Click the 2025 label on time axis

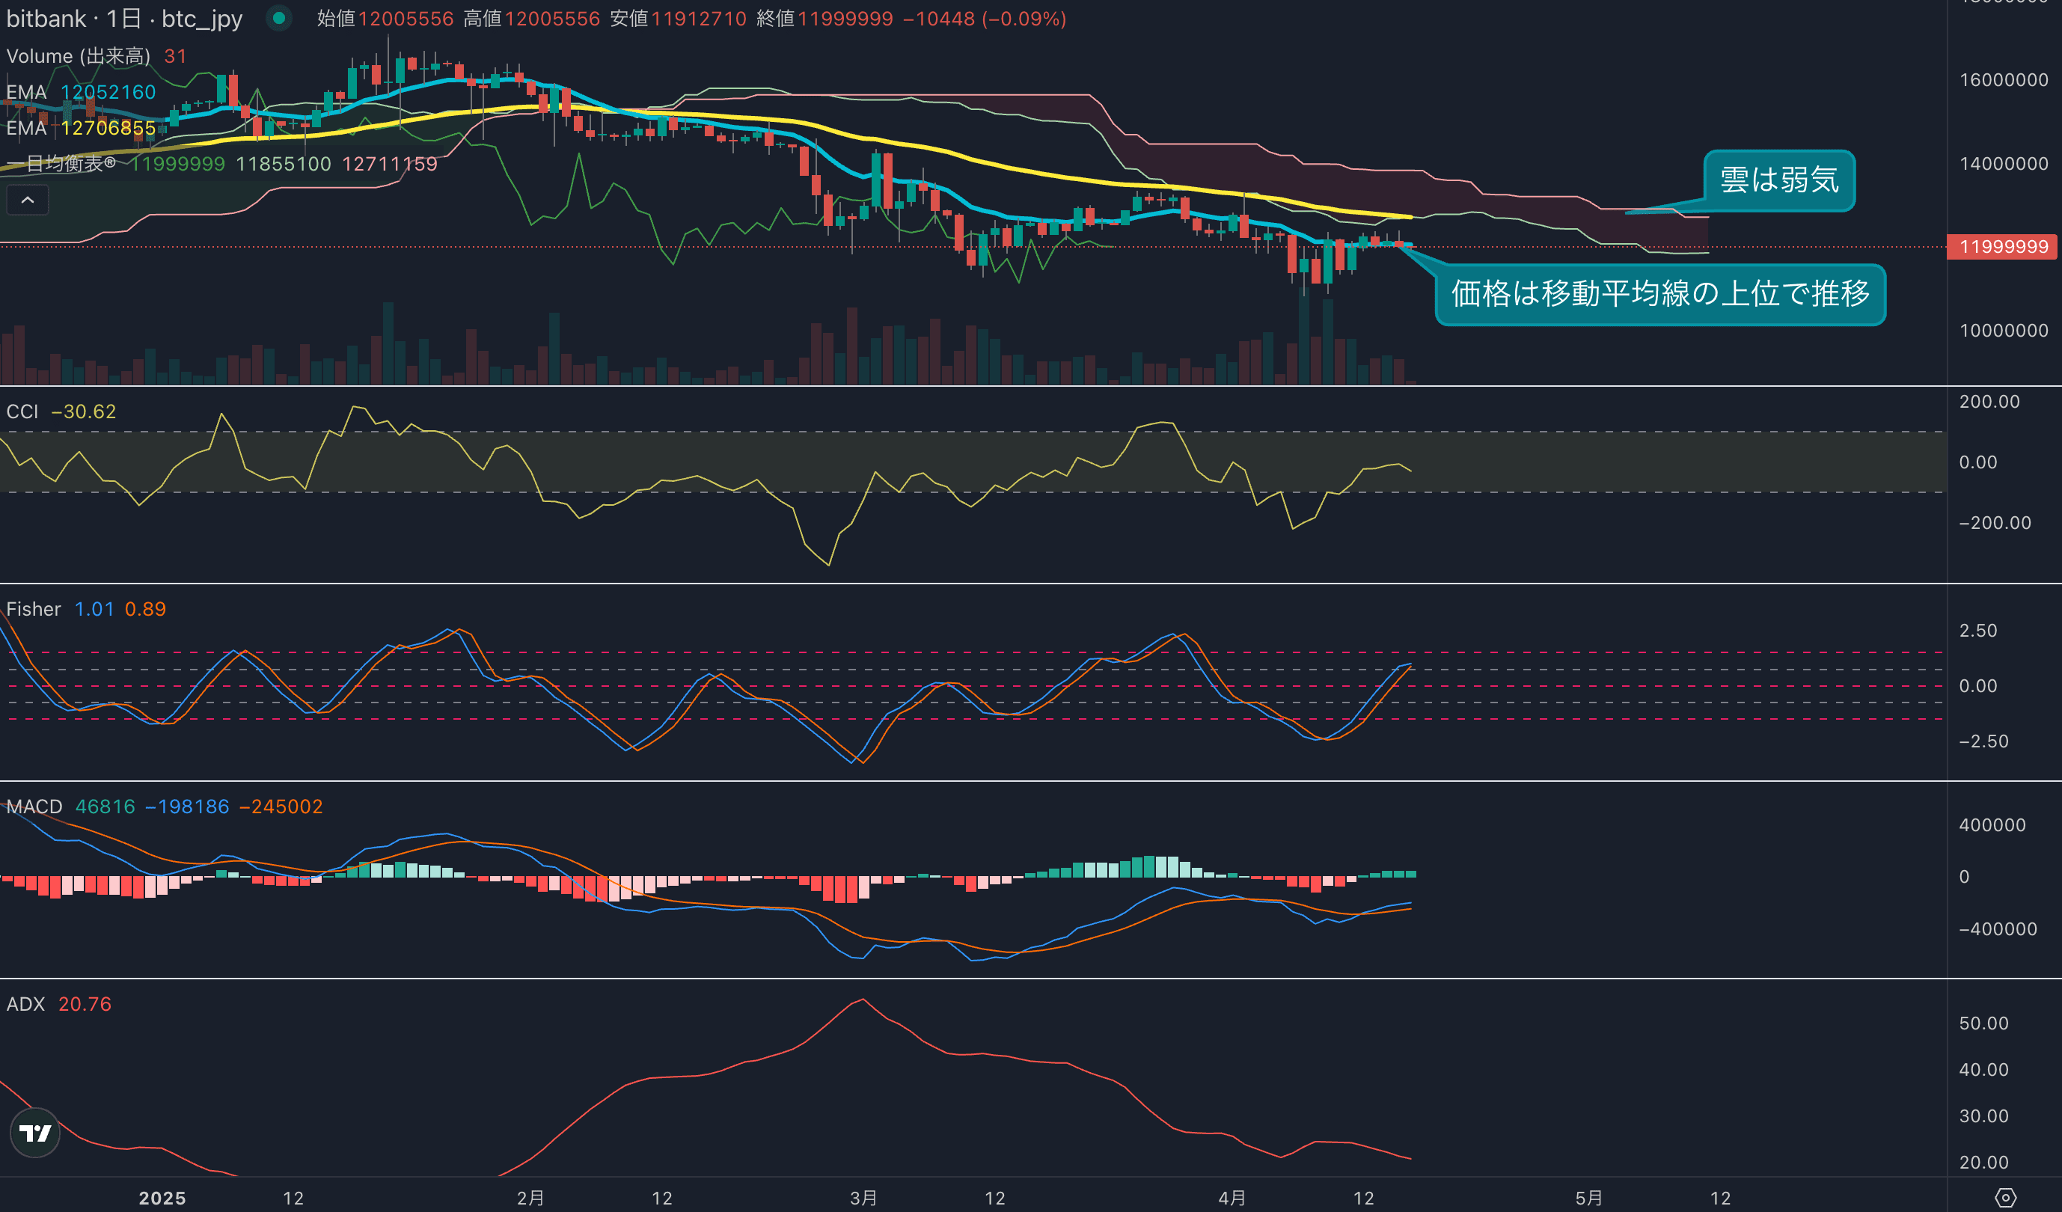162,1198
